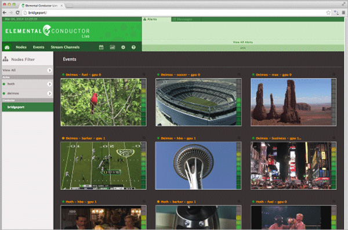Click the browser forward arrow
The height and width of the screenshot is (230, 348).
pyautogui.click(x=11, y=13)
